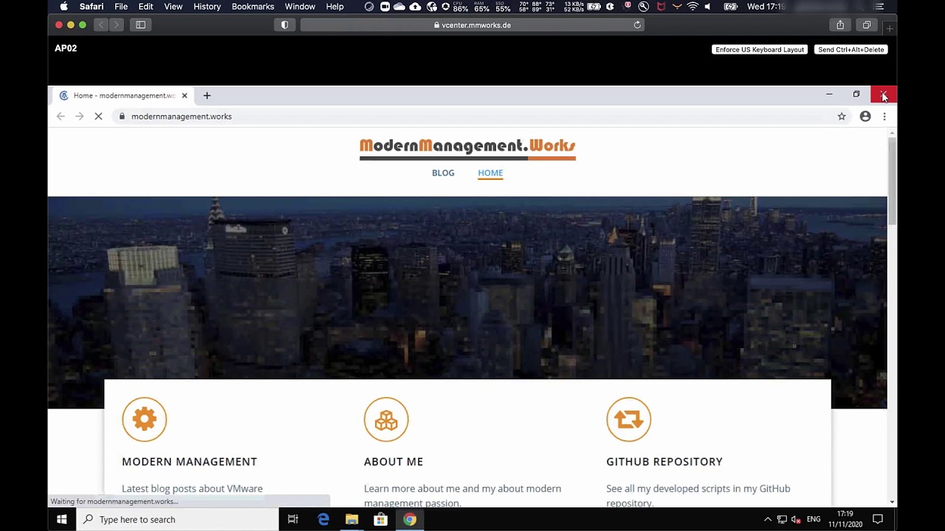Viewport: 945px width, 531px height.
Task: Click ENG language indicator
Action: coord(814,519)
